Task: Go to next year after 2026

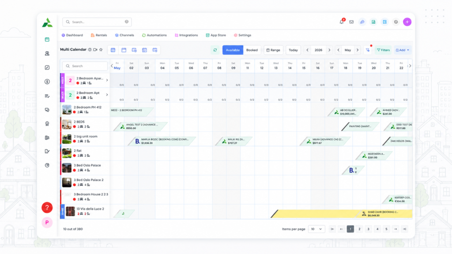Action: pos(329,50)
